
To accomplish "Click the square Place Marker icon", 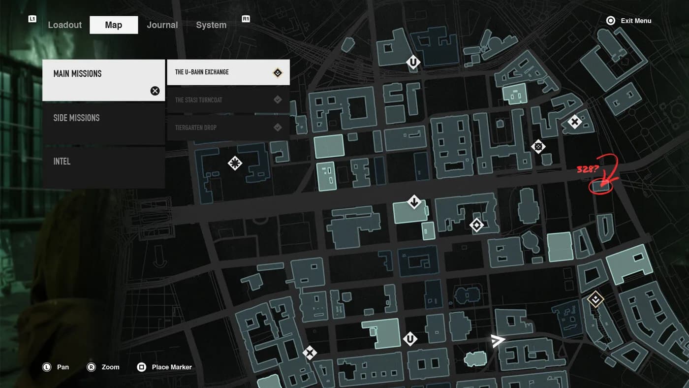I will [141, 367].
